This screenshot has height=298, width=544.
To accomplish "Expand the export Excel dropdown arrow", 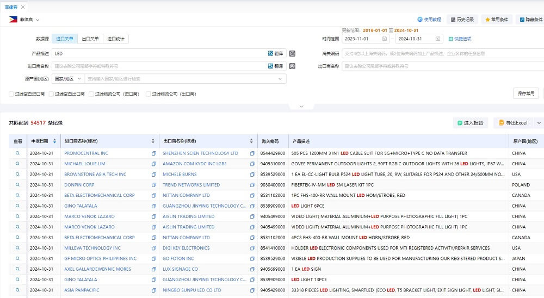I will coord(539,123).
